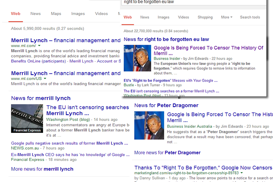Open 'News for merrill lynch' heading link
Image resolution: width=273 pixels, height=182 pixels.
pyautogui.click(x=41, y=98)
